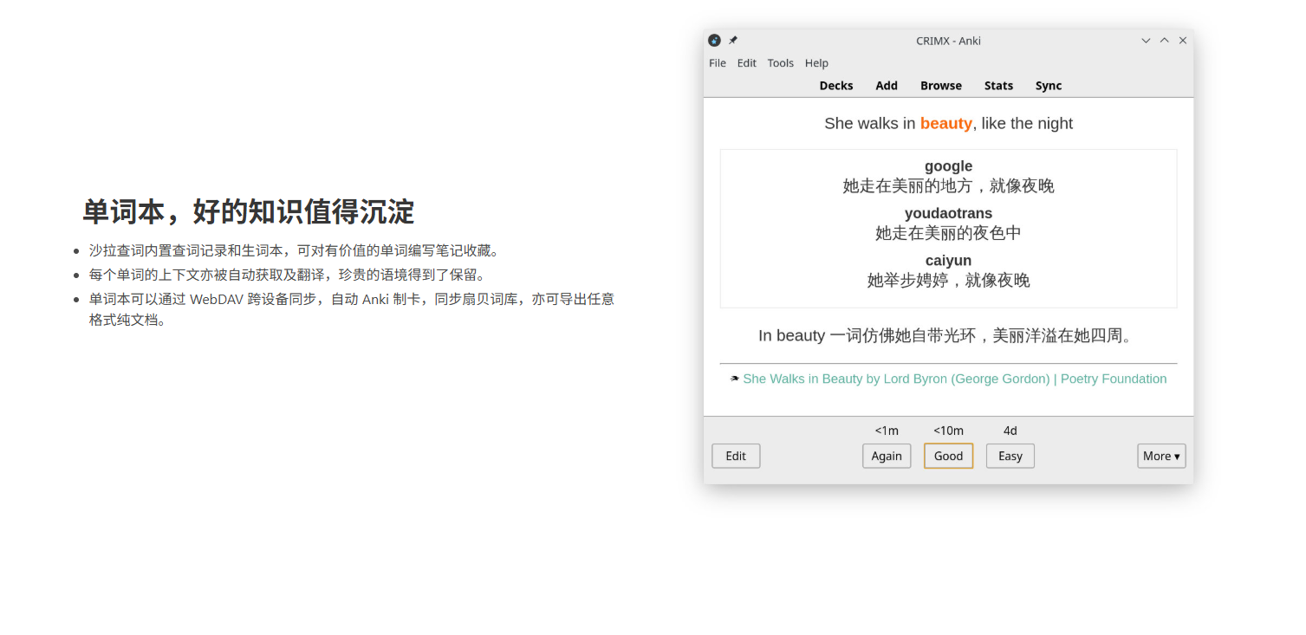The image size is (1306, 635).
Task: Open the File menu
Action: coord(718,63)
